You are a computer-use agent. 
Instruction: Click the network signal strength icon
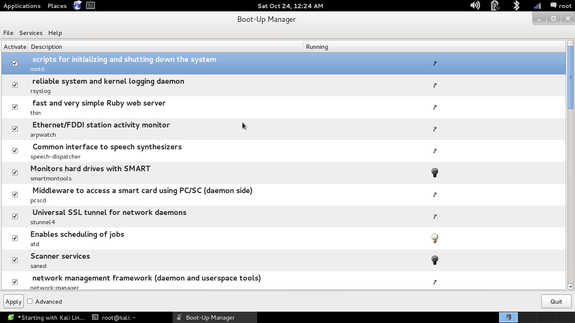[537, 5]
